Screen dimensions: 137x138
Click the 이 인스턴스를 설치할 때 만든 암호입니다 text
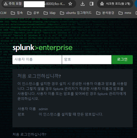[x=71, y=114]
